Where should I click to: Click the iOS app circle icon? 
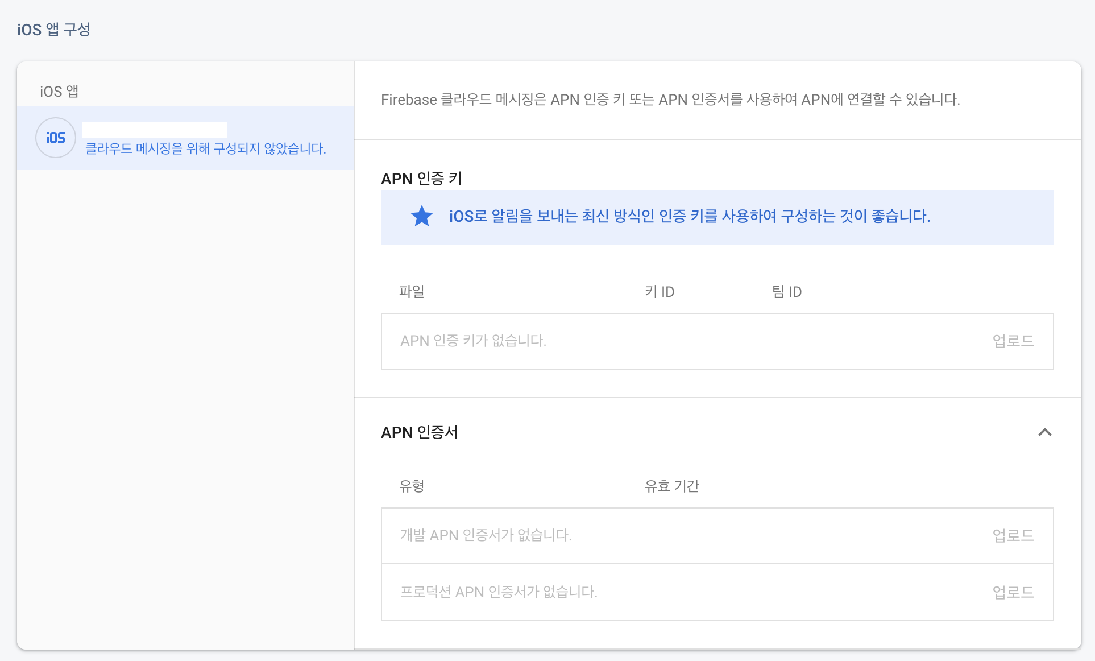click(x=56, y=138)
